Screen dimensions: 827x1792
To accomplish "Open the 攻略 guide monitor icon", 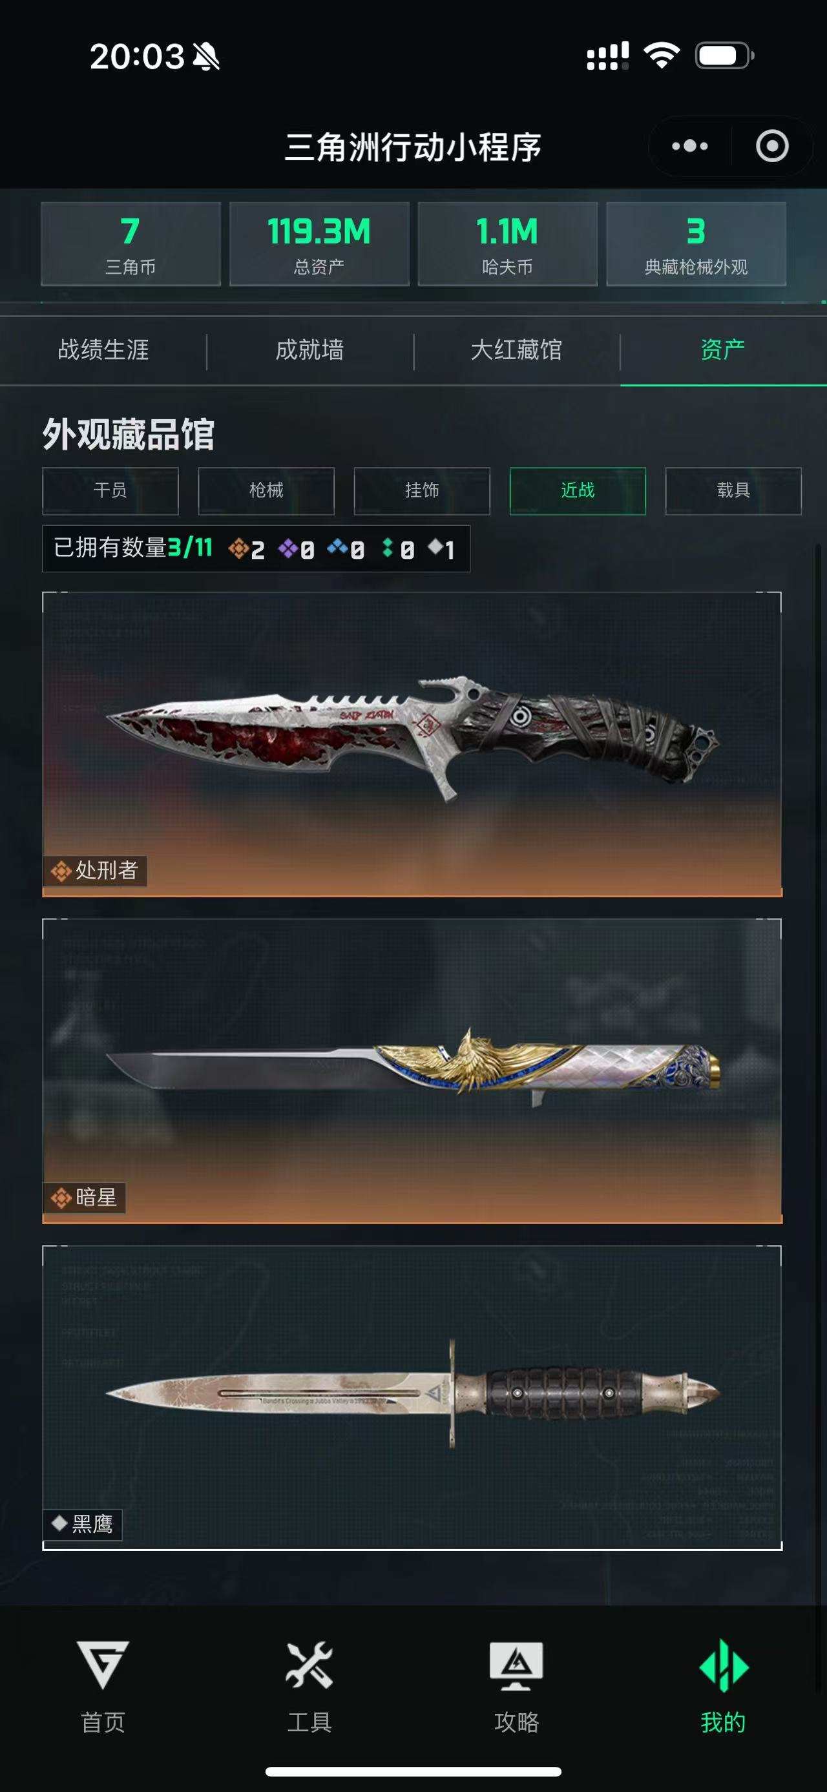I will pos(516,1665).
